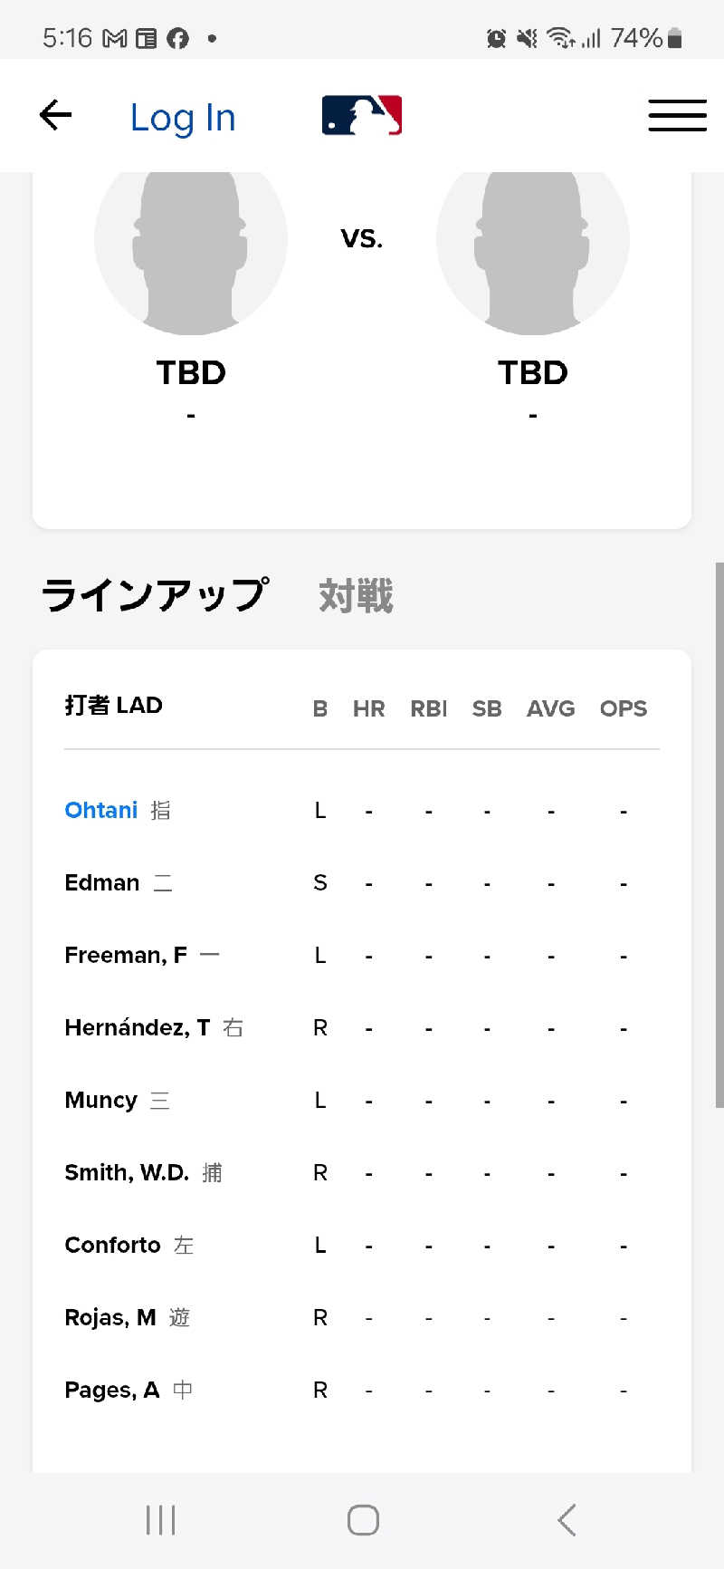Screen dimensions: 724x1569
Task: Click the page scrollbar on right edge
Action: click(x=719, y=833)
